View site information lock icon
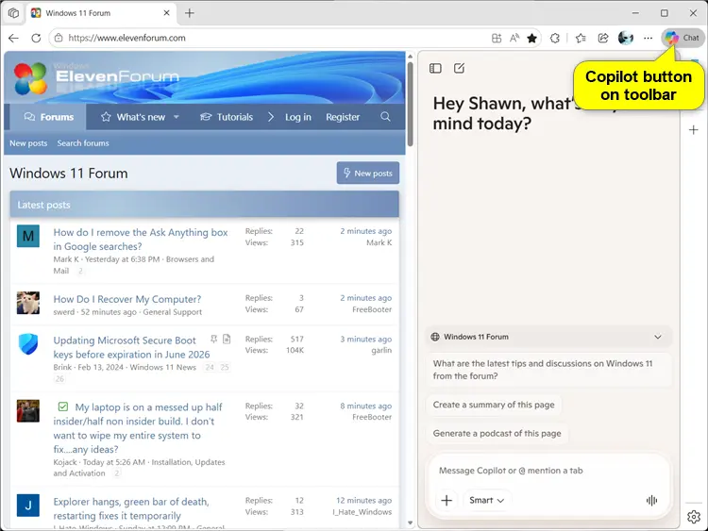Image resolution: width=708 pixels, height=531 pixels. (59, 38)
